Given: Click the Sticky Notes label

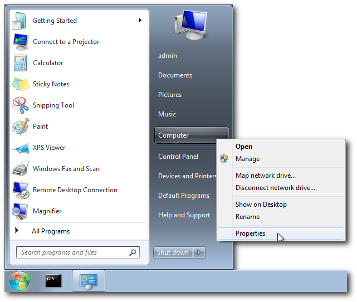Looking at the screenshot, I should click(51, 84).
